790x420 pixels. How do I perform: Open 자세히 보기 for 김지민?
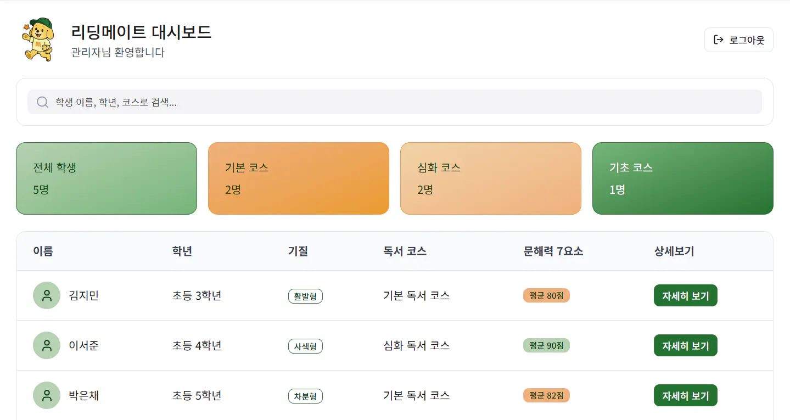pos(685,295)
